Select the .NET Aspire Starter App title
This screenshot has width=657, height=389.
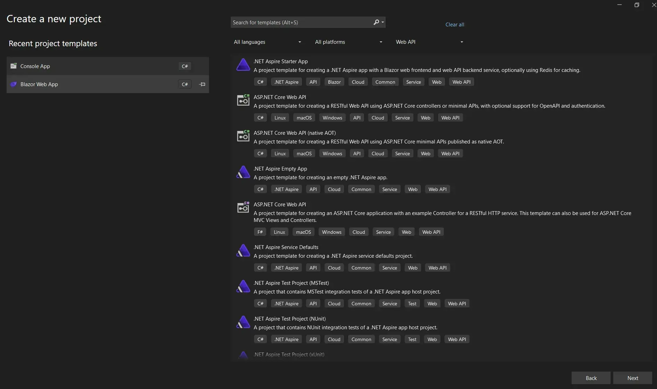(x=280, y=61)
